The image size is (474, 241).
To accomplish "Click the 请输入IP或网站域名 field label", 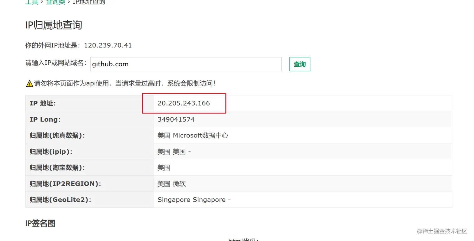I will point(56,63).
